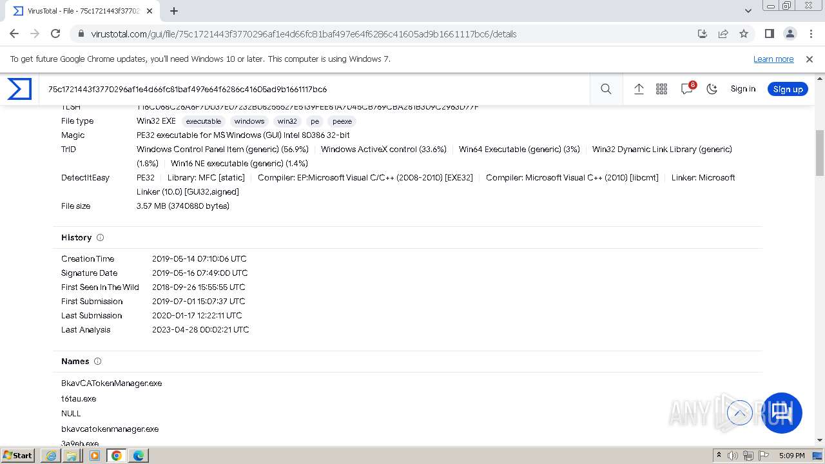
Task: Click the Names info icon
Action: point(98,362)
